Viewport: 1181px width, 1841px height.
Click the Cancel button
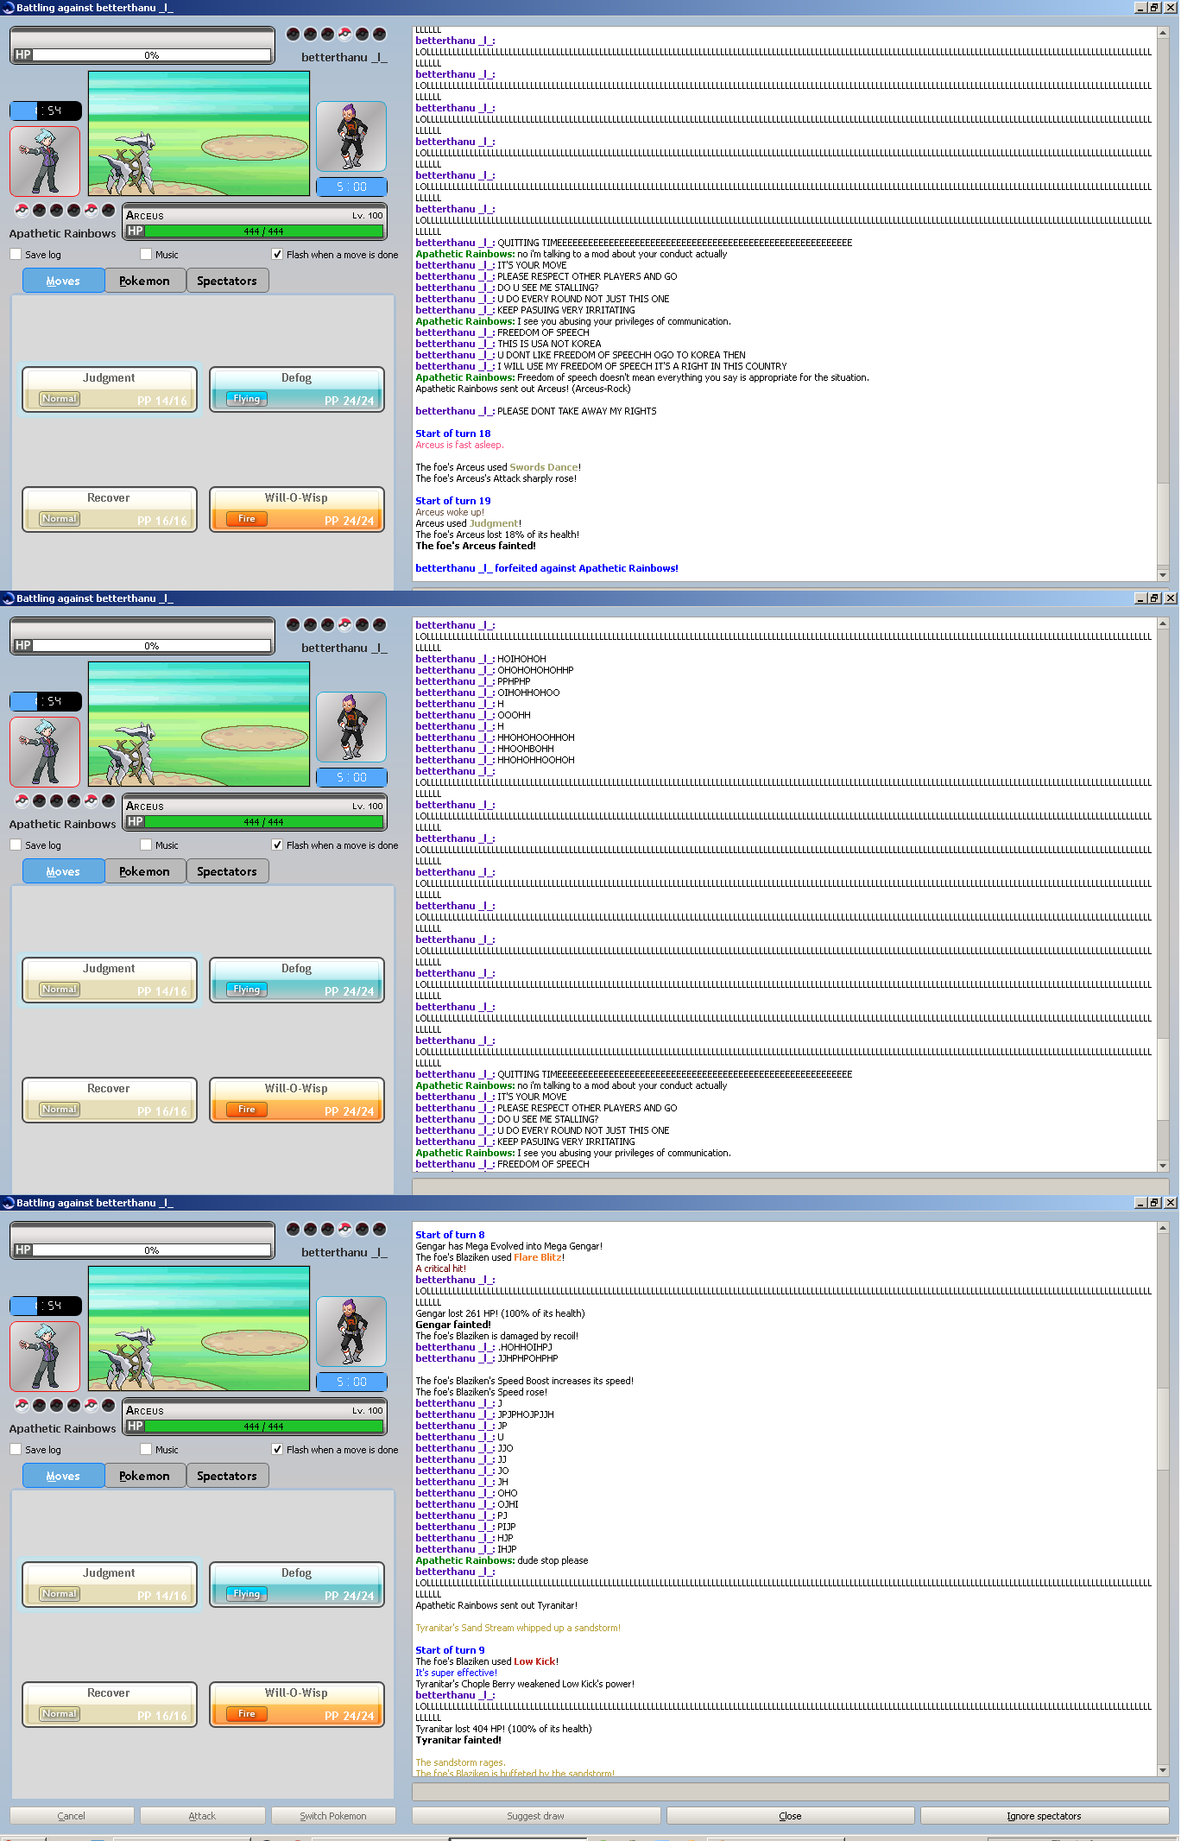point(72,1816)
